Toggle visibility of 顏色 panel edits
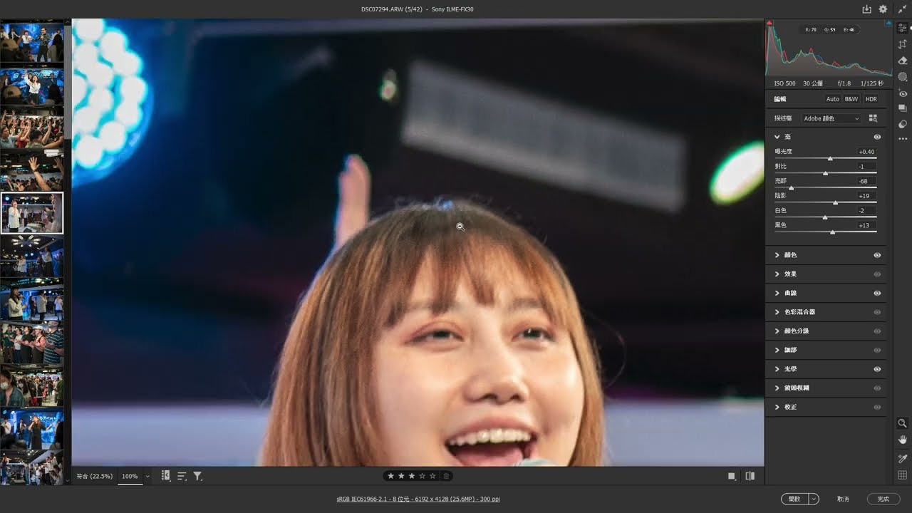This screenshot has height=513, width=912. pos(877,255)
